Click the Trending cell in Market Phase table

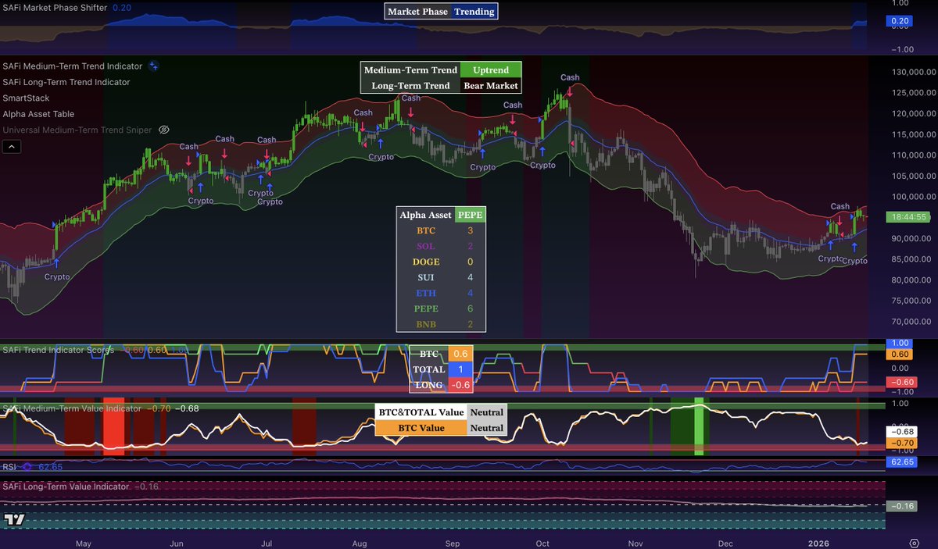(x=474, y=12)
